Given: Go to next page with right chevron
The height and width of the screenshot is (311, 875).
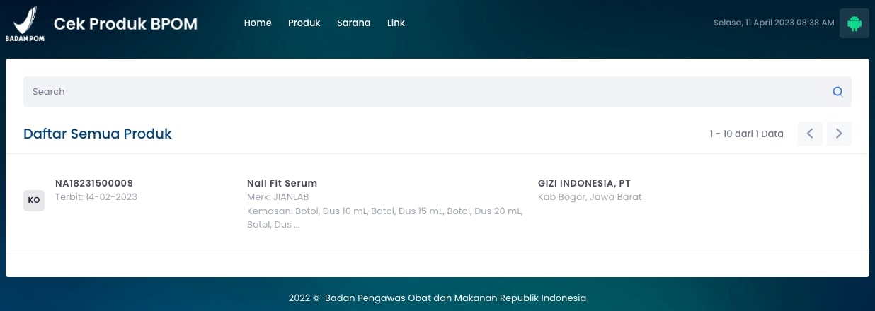Looking at the screenshot, I should (x=839, y=134).
